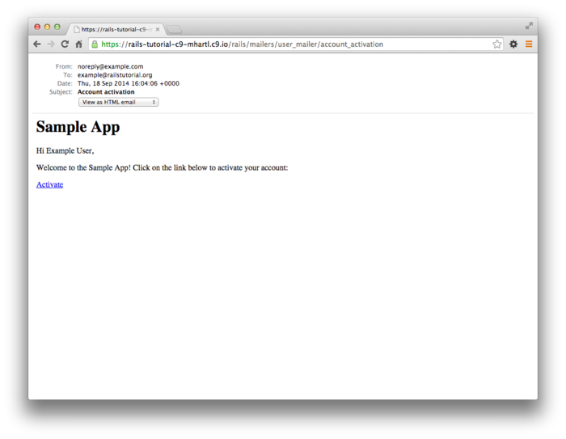
Task: Click the noreply@example.com sender address
Action: point(111,66)
